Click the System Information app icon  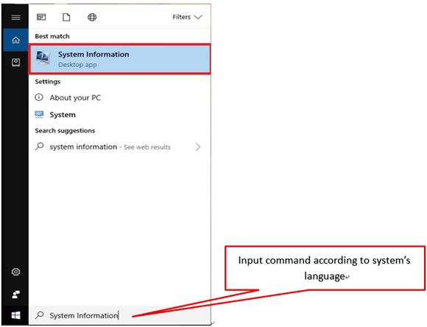click(43, 58)
